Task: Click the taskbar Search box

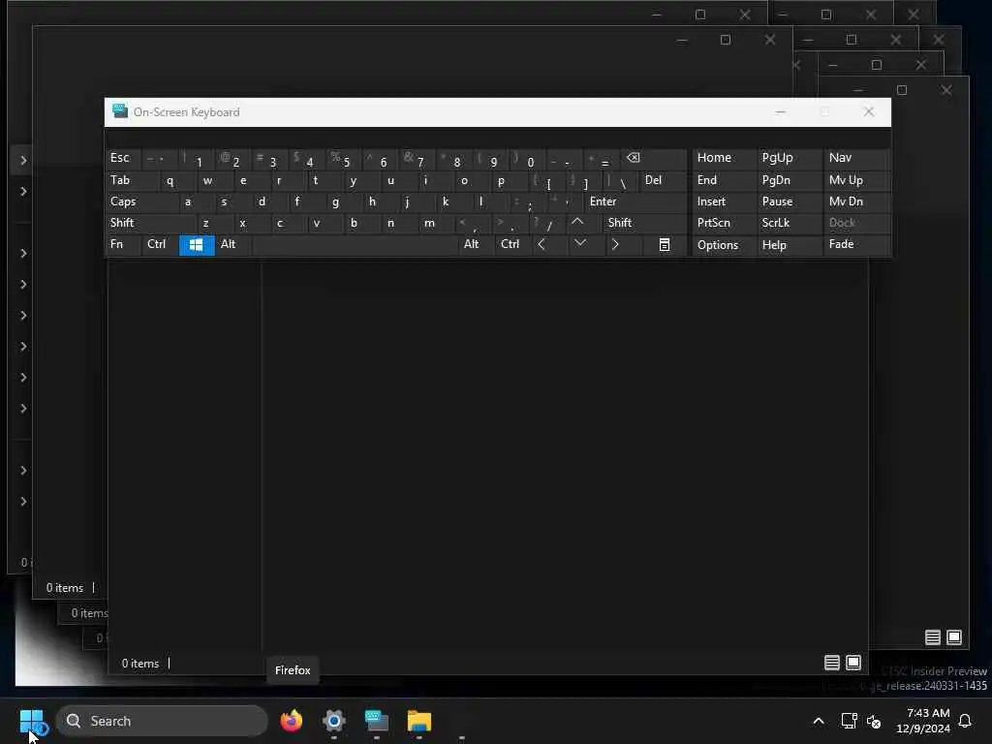Action: tap(162, 721)
